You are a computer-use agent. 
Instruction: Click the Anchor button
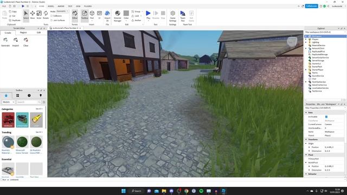point(136,21)
